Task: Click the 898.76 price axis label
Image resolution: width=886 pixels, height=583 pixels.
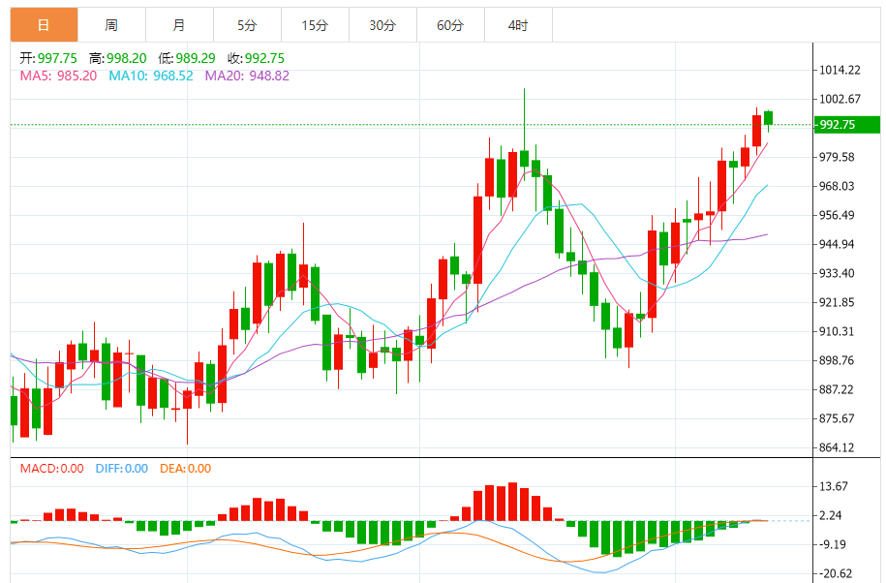Action: click(x=838, y=360)
